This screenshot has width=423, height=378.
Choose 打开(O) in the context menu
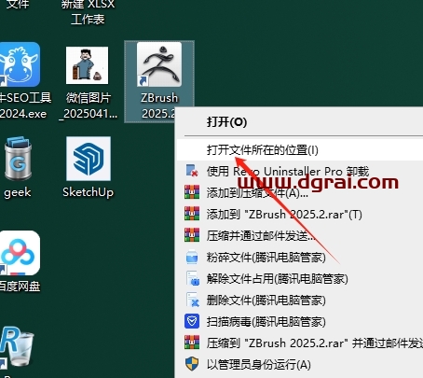point(300,122)
